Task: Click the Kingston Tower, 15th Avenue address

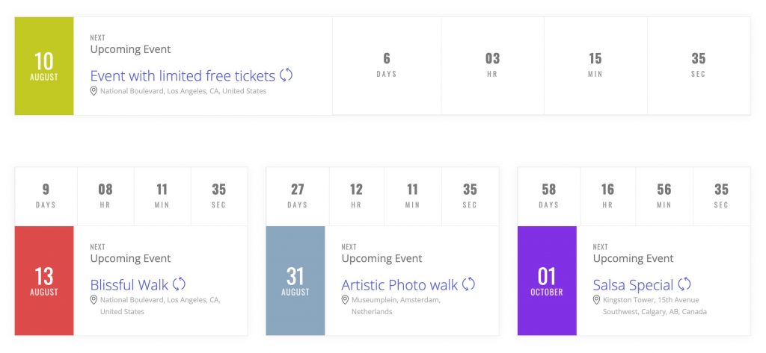Action: [x=655, y=306]
